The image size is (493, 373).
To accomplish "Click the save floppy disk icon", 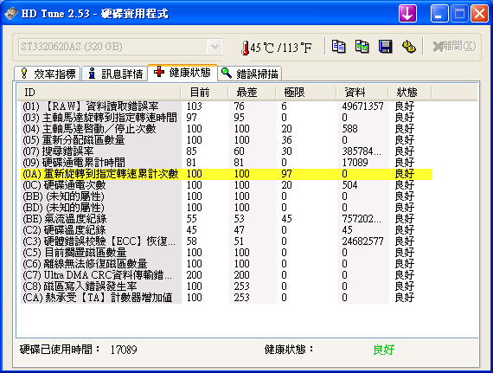I will pyautogui.click(x=385, y=47).
